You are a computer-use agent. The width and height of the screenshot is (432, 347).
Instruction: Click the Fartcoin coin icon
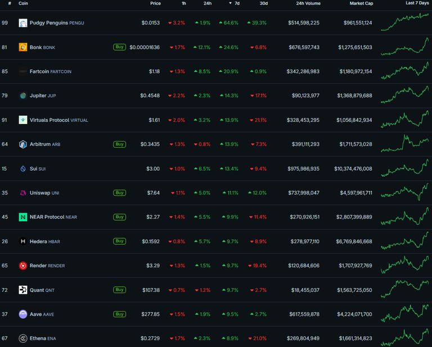point(23,71)
